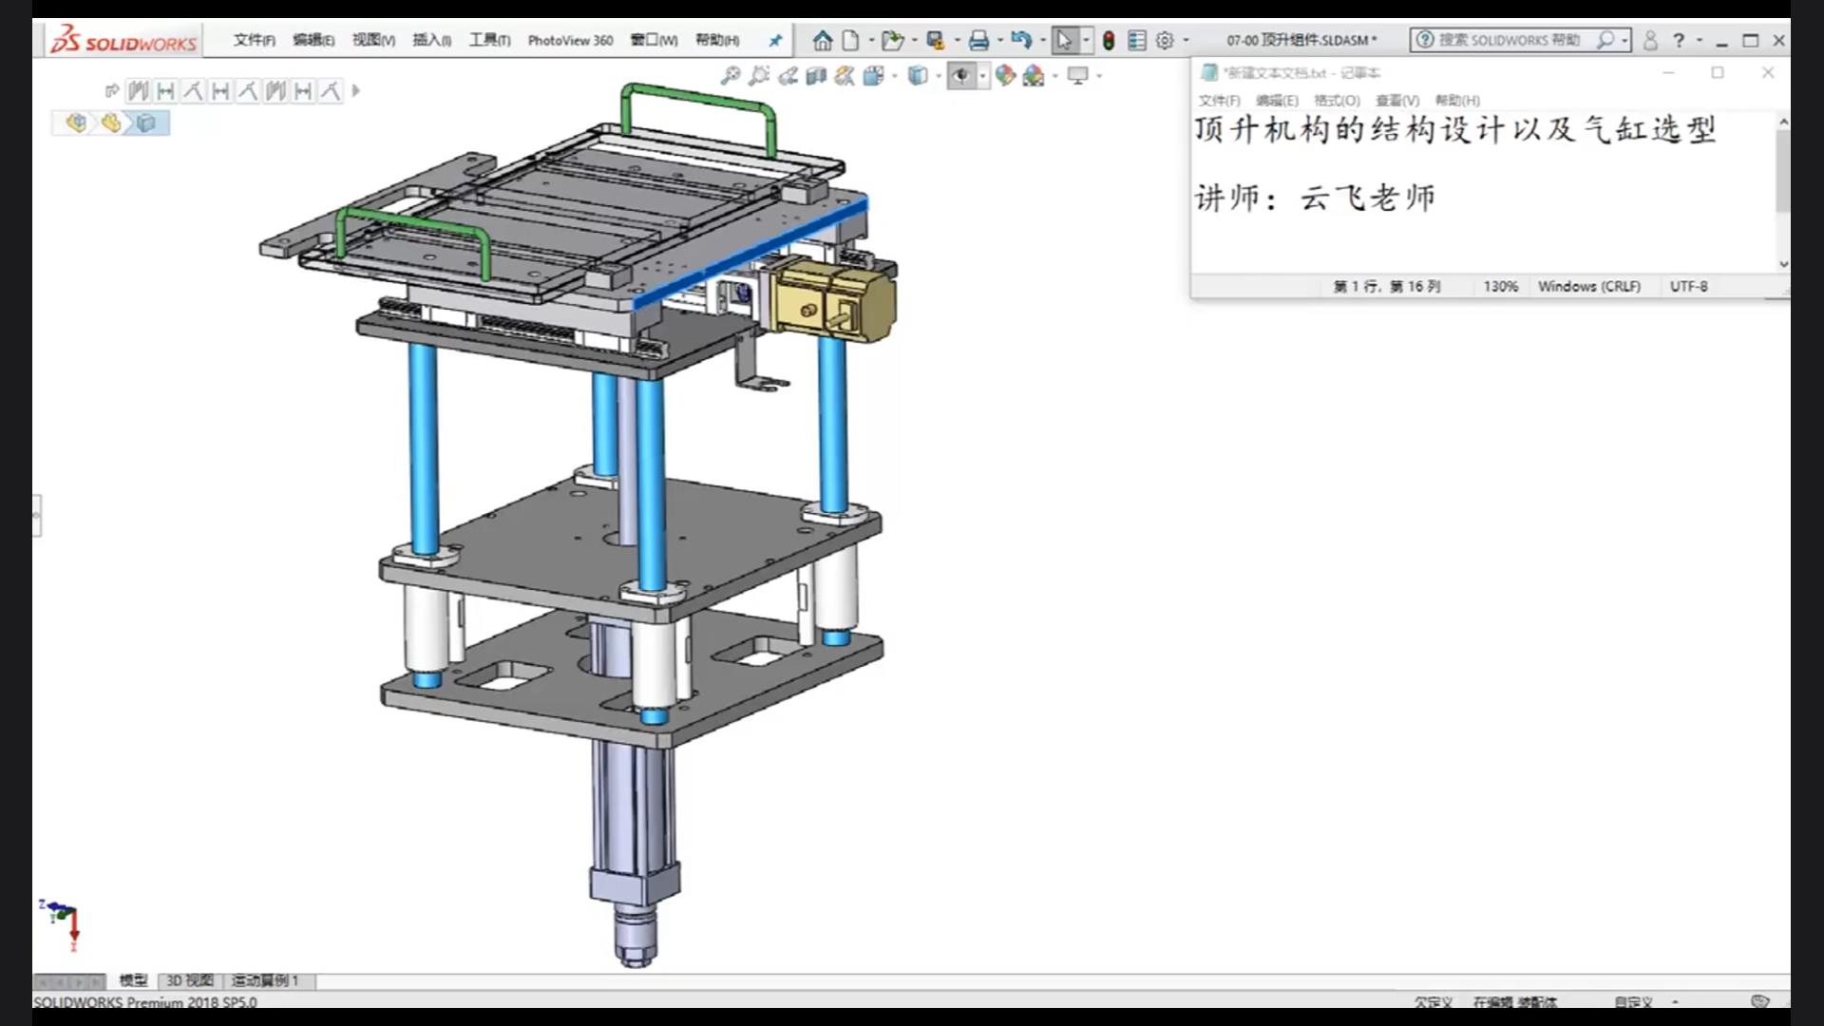Open the 帮助(H) menu in SolidWorks
1824x1026 pixels.
coord(716,40)
